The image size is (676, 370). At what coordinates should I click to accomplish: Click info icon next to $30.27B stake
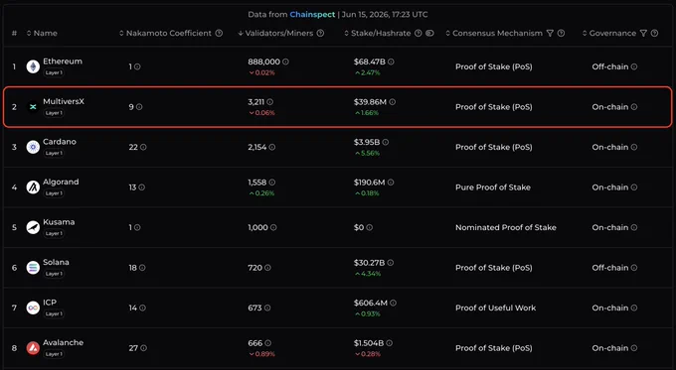point(390,263)
